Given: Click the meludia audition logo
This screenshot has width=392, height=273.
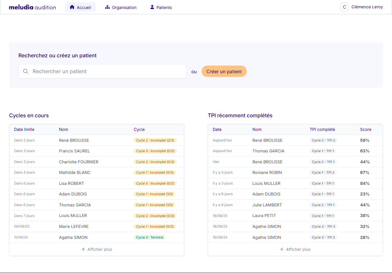Looking at the screenshot, I should point(32,7).
